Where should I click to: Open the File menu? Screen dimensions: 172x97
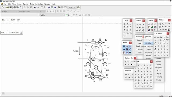[5, 4]
